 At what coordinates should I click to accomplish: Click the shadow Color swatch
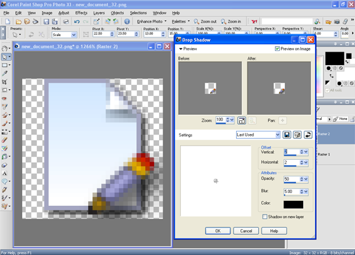click(293, 205)
